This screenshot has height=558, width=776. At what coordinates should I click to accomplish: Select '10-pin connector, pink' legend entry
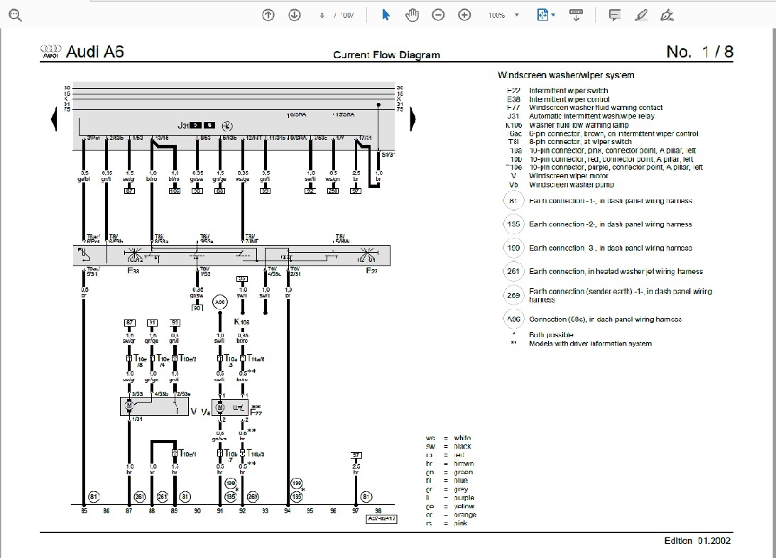(x=613, y=151)
